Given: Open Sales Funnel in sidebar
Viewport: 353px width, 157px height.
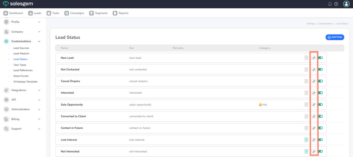Looking at the screenshot, I should click(21, 76).
